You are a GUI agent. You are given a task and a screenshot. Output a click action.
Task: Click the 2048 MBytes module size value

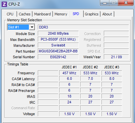point(58,33)
